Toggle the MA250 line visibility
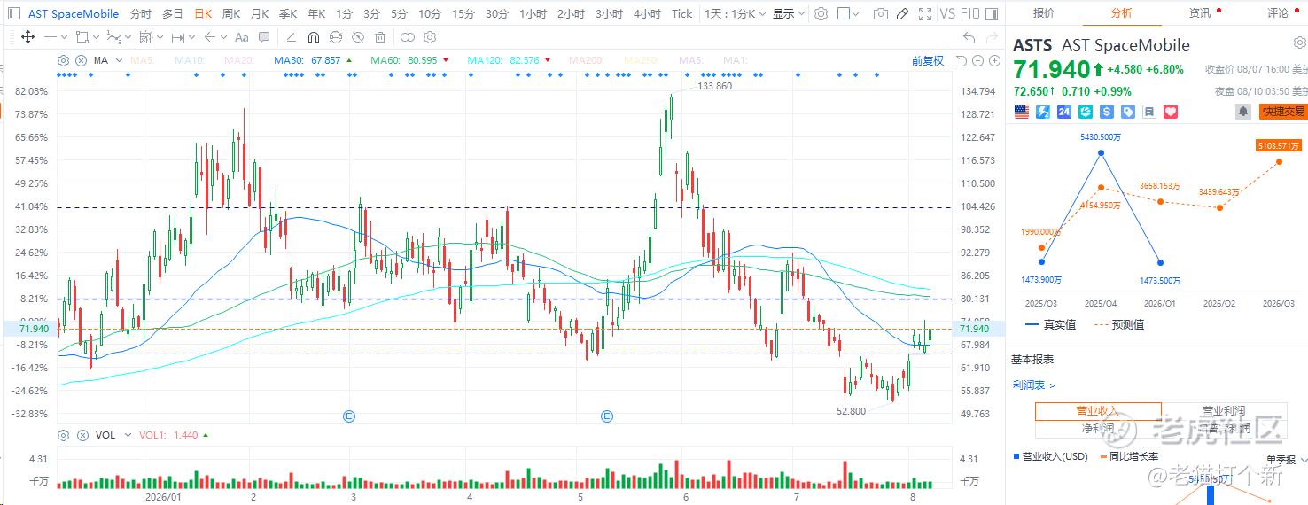This screenshot has width=1308, height=505. (642, 60)
